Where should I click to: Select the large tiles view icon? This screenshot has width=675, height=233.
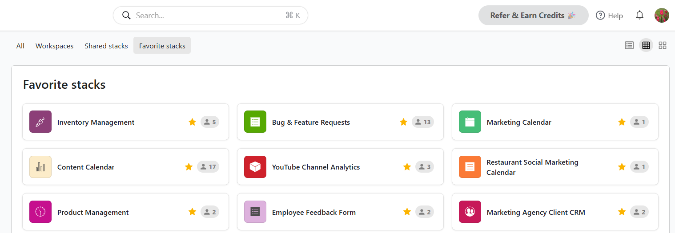663,45
